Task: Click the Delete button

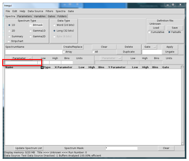Action: 129,47
